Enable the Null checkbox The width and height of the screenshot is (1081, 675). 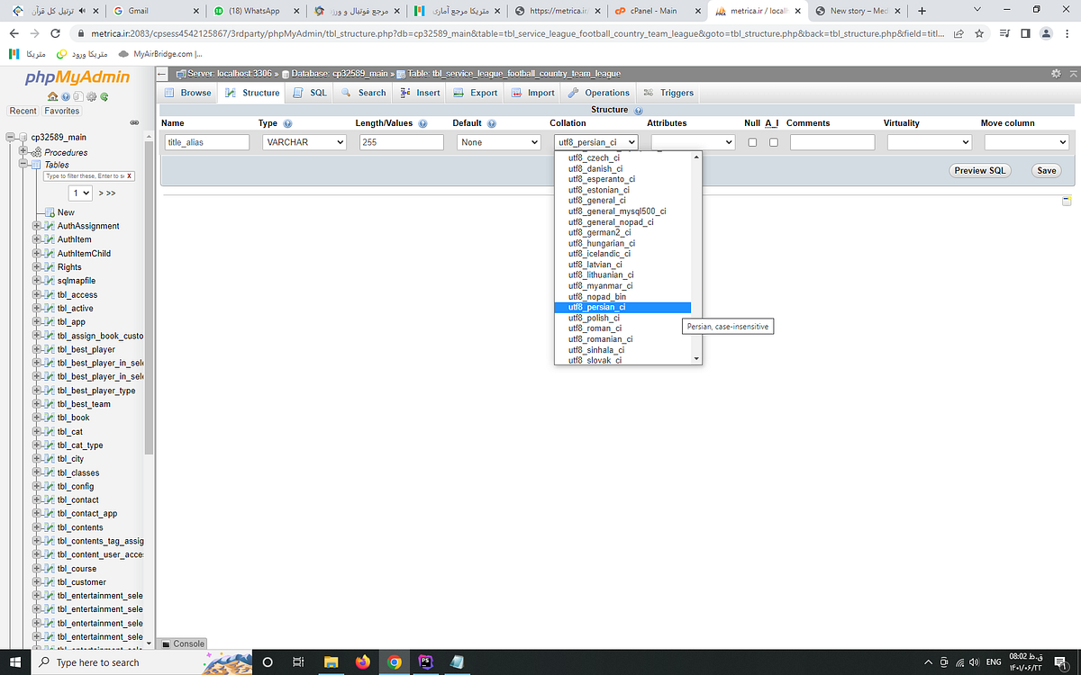click(x=752, y=141)
